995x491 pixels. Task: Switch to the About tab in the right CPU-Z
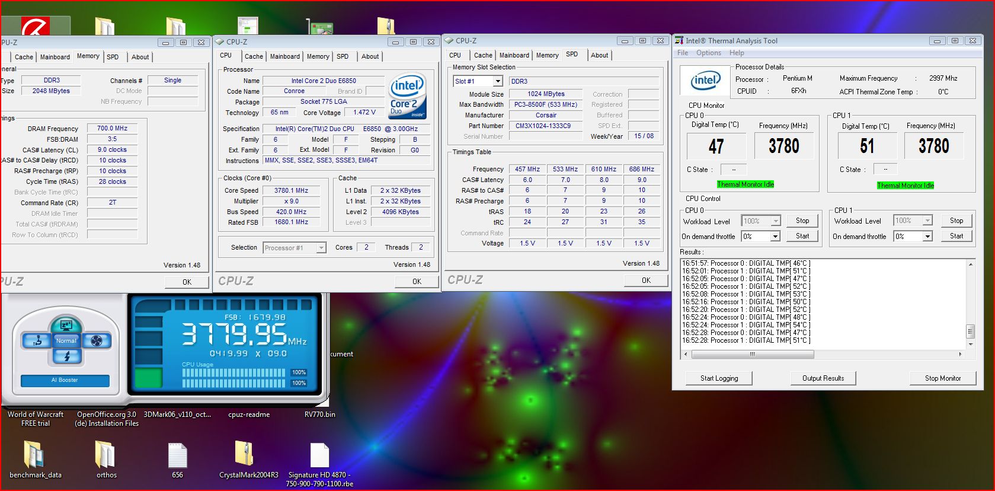pos(599,55)
